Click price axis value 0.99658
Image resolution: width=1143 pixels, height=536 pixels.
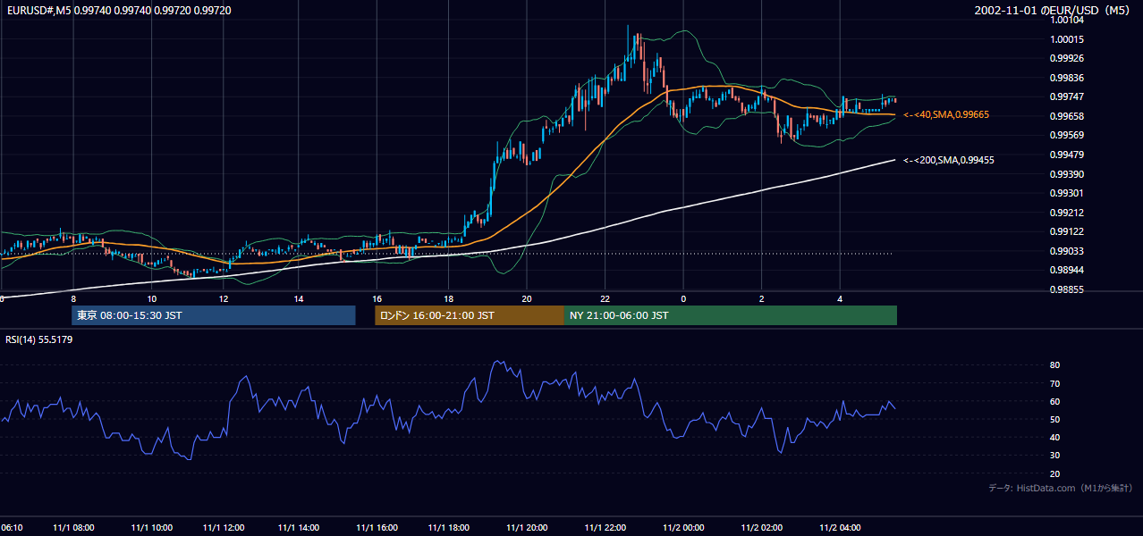[1066, 116]
